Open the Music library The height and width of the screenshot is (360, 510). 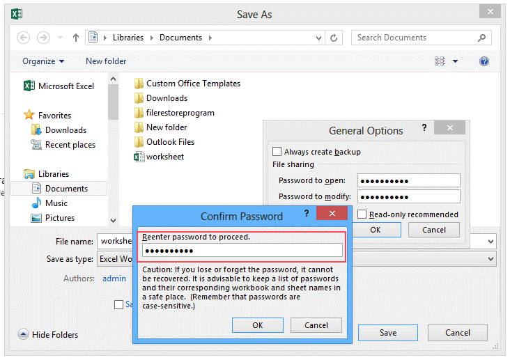pyautogui.click(x=49, y=203)
